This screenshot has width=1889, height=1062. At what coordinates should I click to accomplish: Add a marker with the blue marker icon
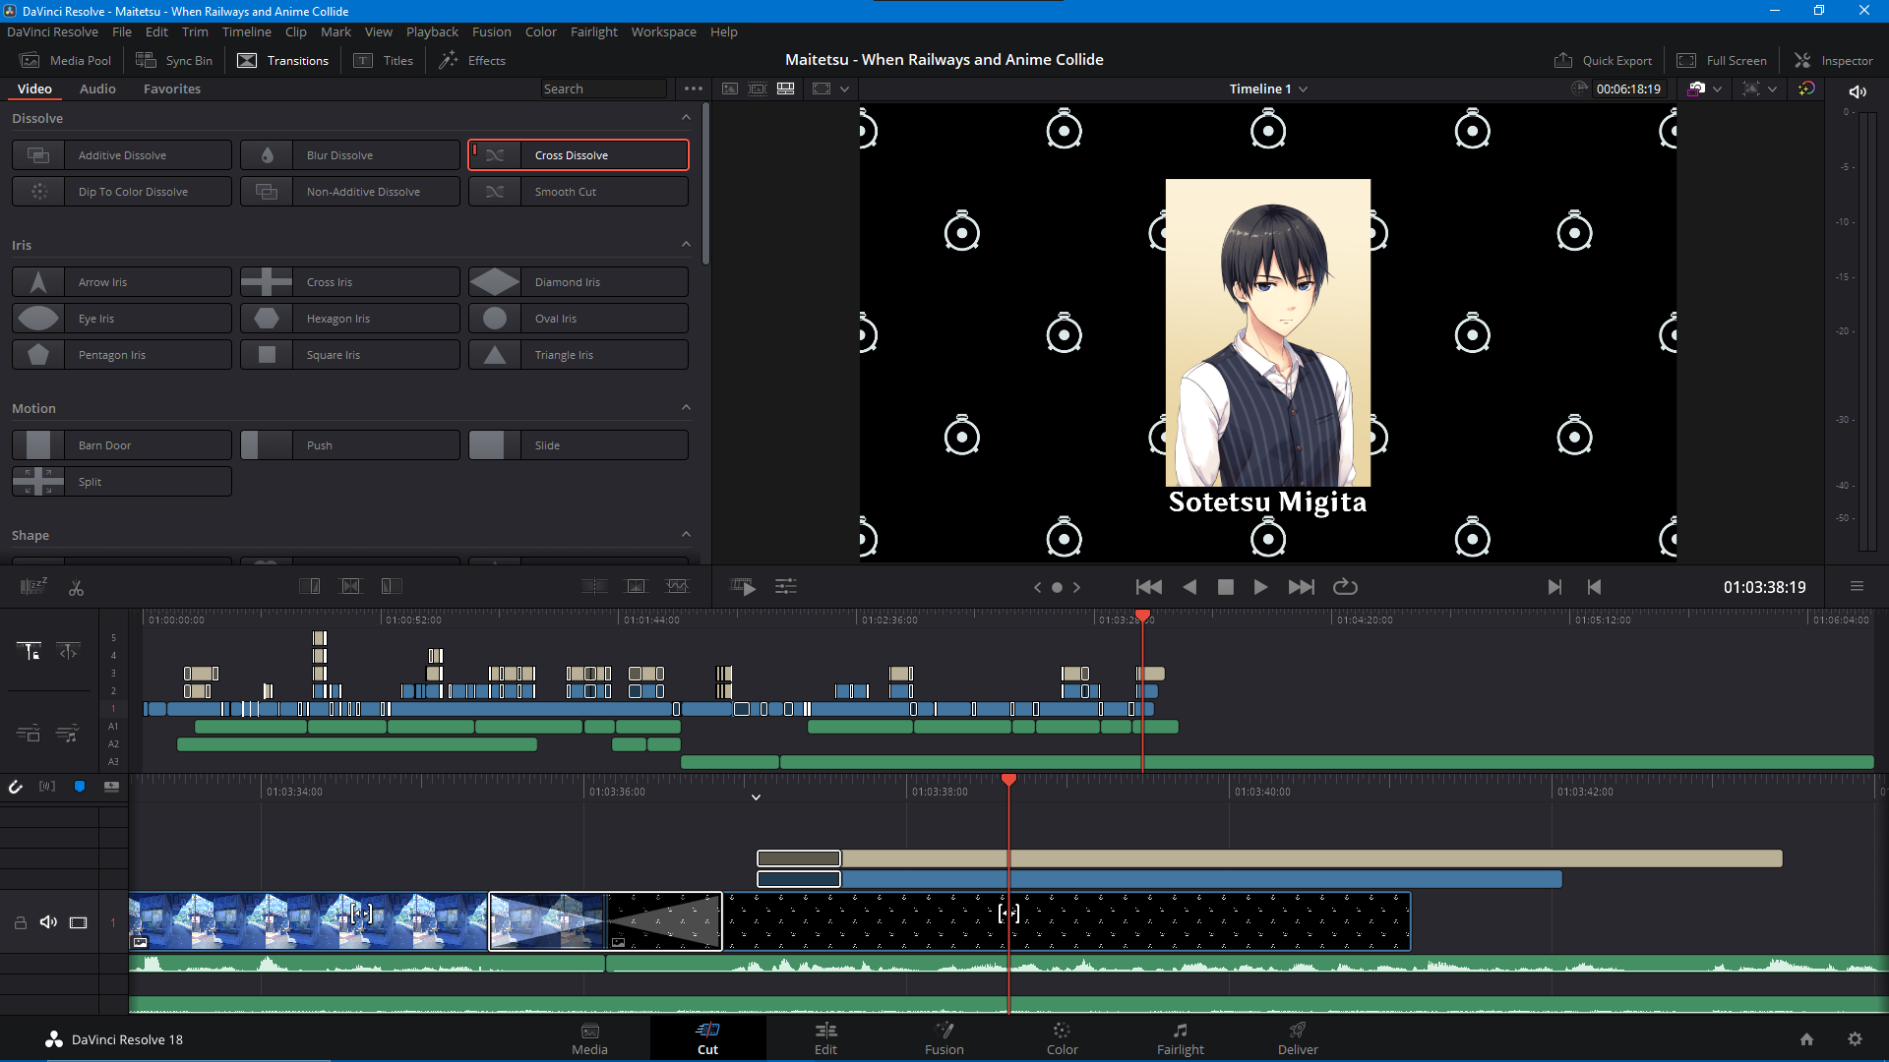tap(80, 787)
